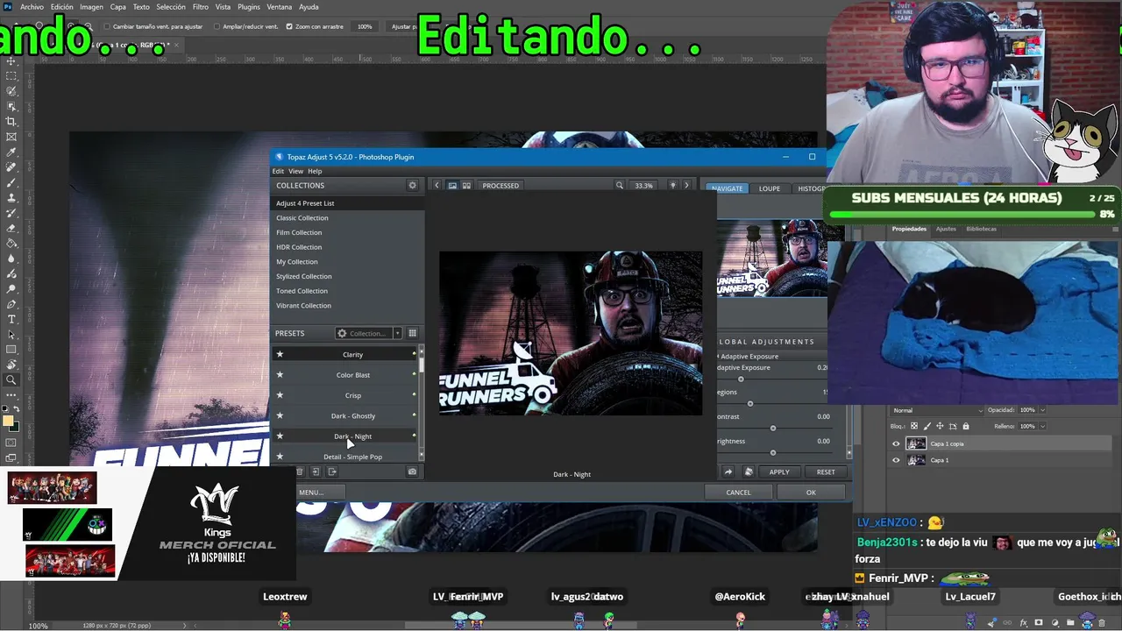Open the Relleno percentage dropdown
Screen dimensions: 1122x631
(1040, 427)
